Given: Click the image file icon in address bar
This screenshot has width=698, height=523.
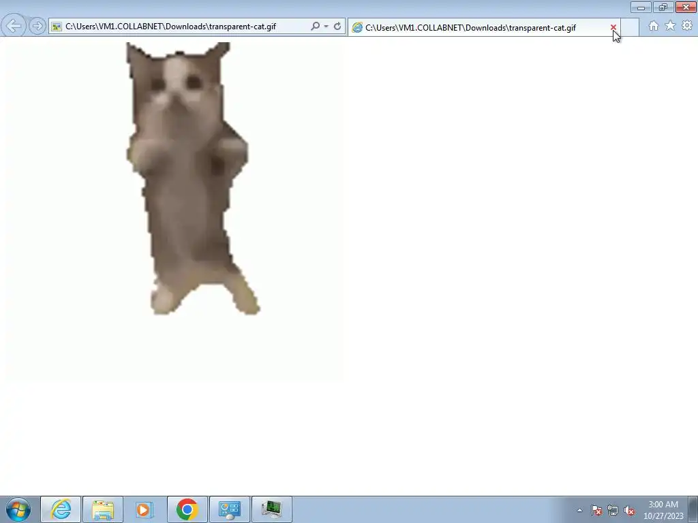Looking at the screenshot, I should click(57, 27).
